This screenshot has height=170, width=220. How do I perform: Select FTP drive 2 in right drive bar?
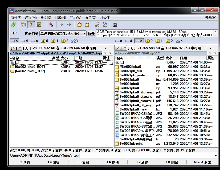[169, 41]
